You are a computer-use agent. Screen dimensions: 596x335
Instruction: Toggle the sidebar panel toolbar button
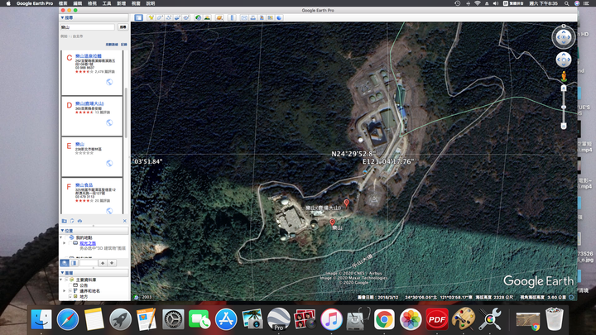click(138, 17)
